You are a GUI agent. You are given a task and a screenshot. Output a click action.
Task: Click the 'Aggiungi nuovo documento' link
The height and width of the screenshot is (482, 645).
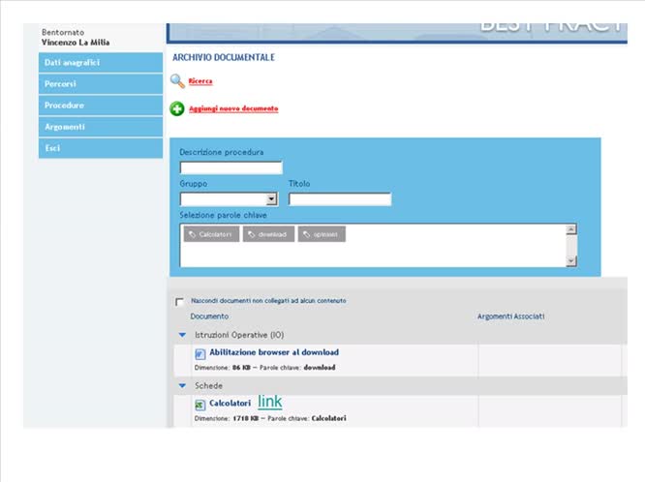[x=233, y=109]
